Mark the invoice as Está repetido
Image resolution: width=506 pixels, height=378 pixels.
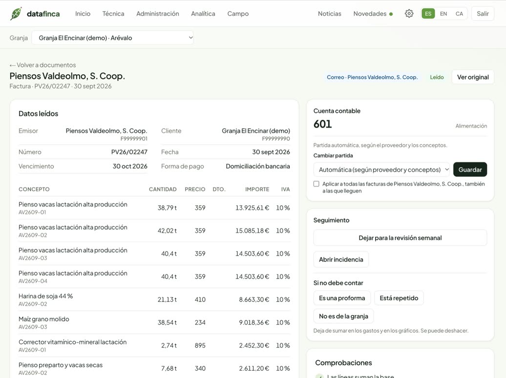tap(399, 298)
